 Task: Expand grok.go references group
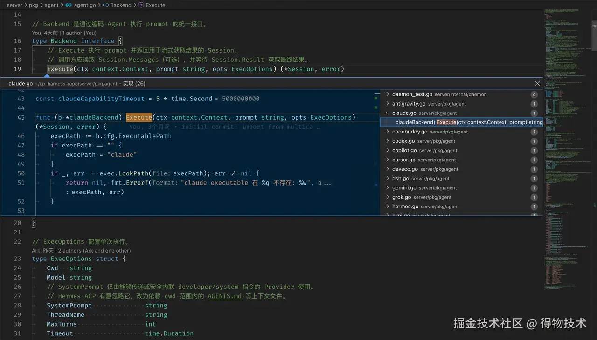[x=388, y=197]
